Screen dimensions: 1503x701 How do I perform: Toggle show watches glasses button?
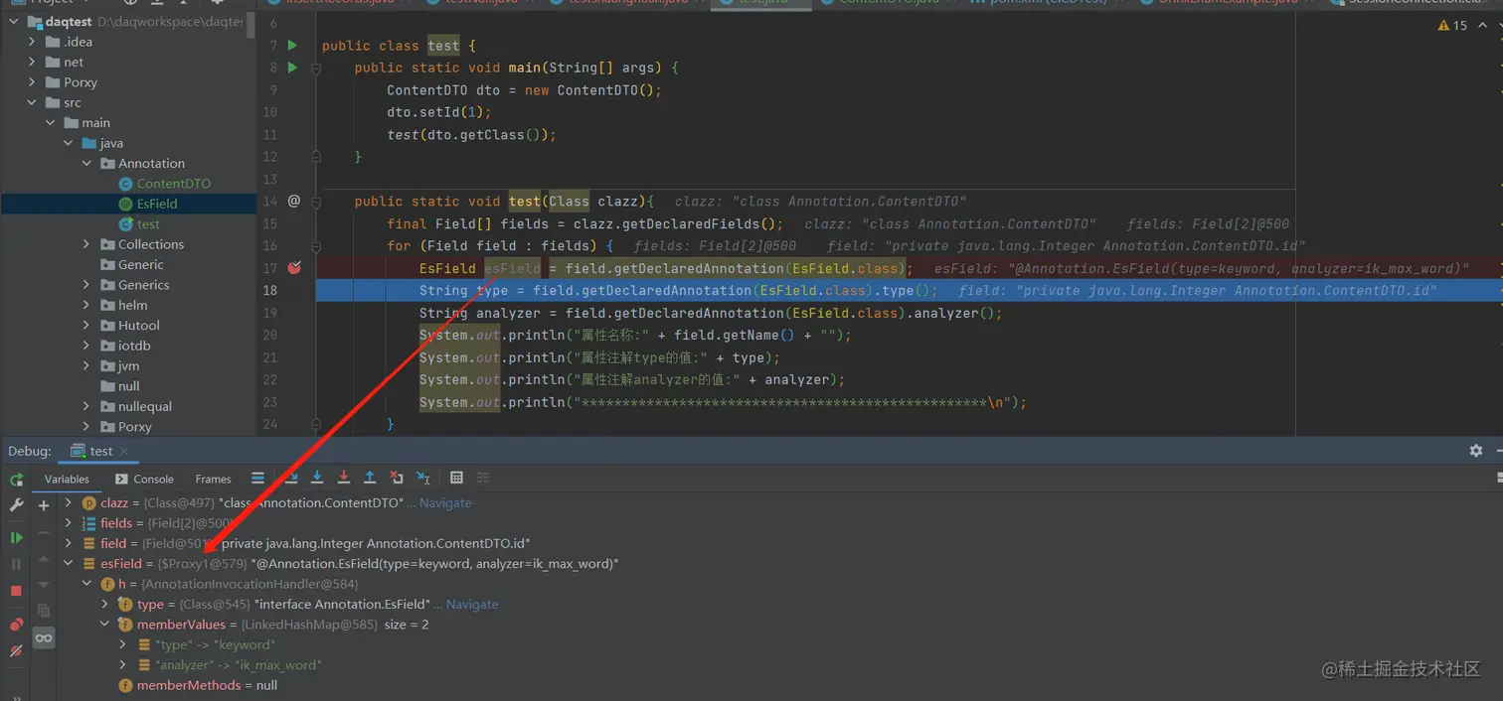tap(44, 638)
